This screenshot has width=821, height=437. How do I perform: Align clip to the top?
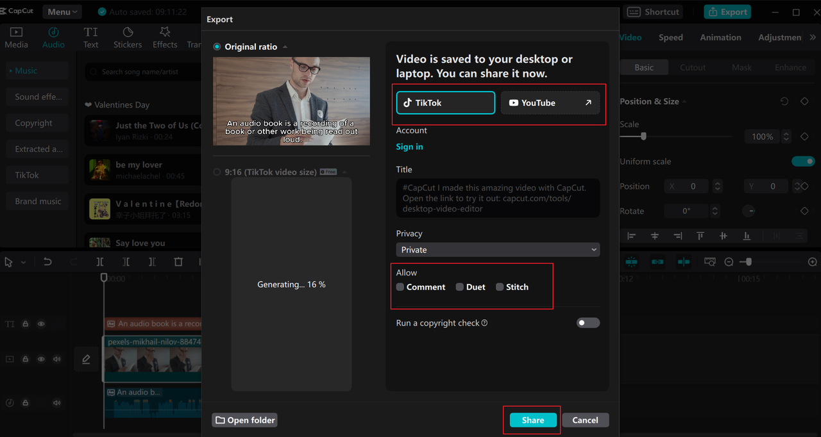700,236
